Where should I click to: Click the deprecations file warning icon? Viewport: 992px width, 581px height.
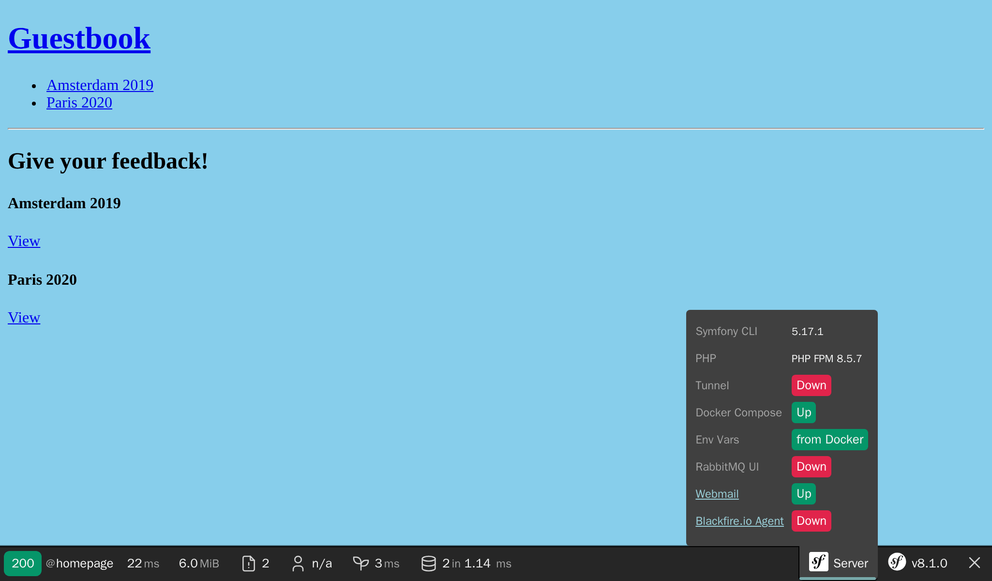[249, 564]
